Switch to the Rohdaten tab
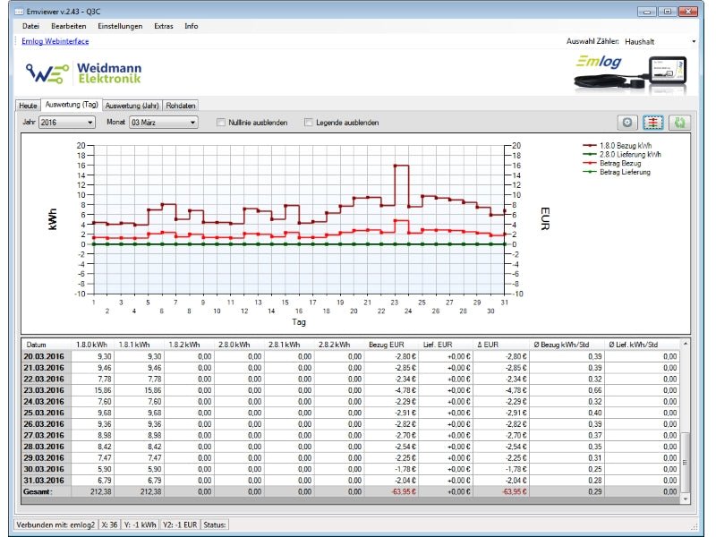Viewport: 716px width, 537px height. tap(179, 105)
